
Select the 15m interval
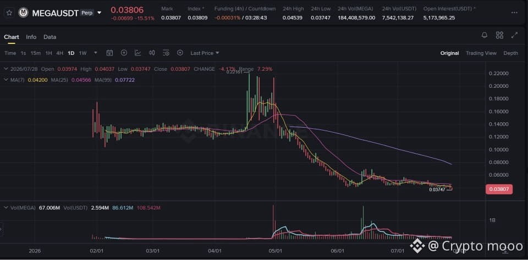pyautogui.click(x=36, y=53)
